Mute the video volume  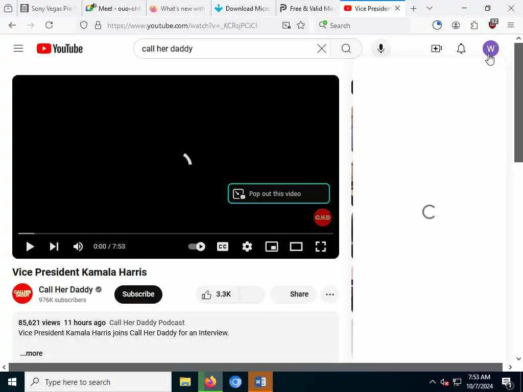click(x=78, y=247)
